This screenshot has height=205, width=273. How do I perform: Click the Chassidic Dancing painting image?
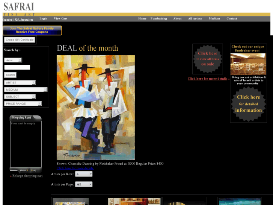[96, 108]
